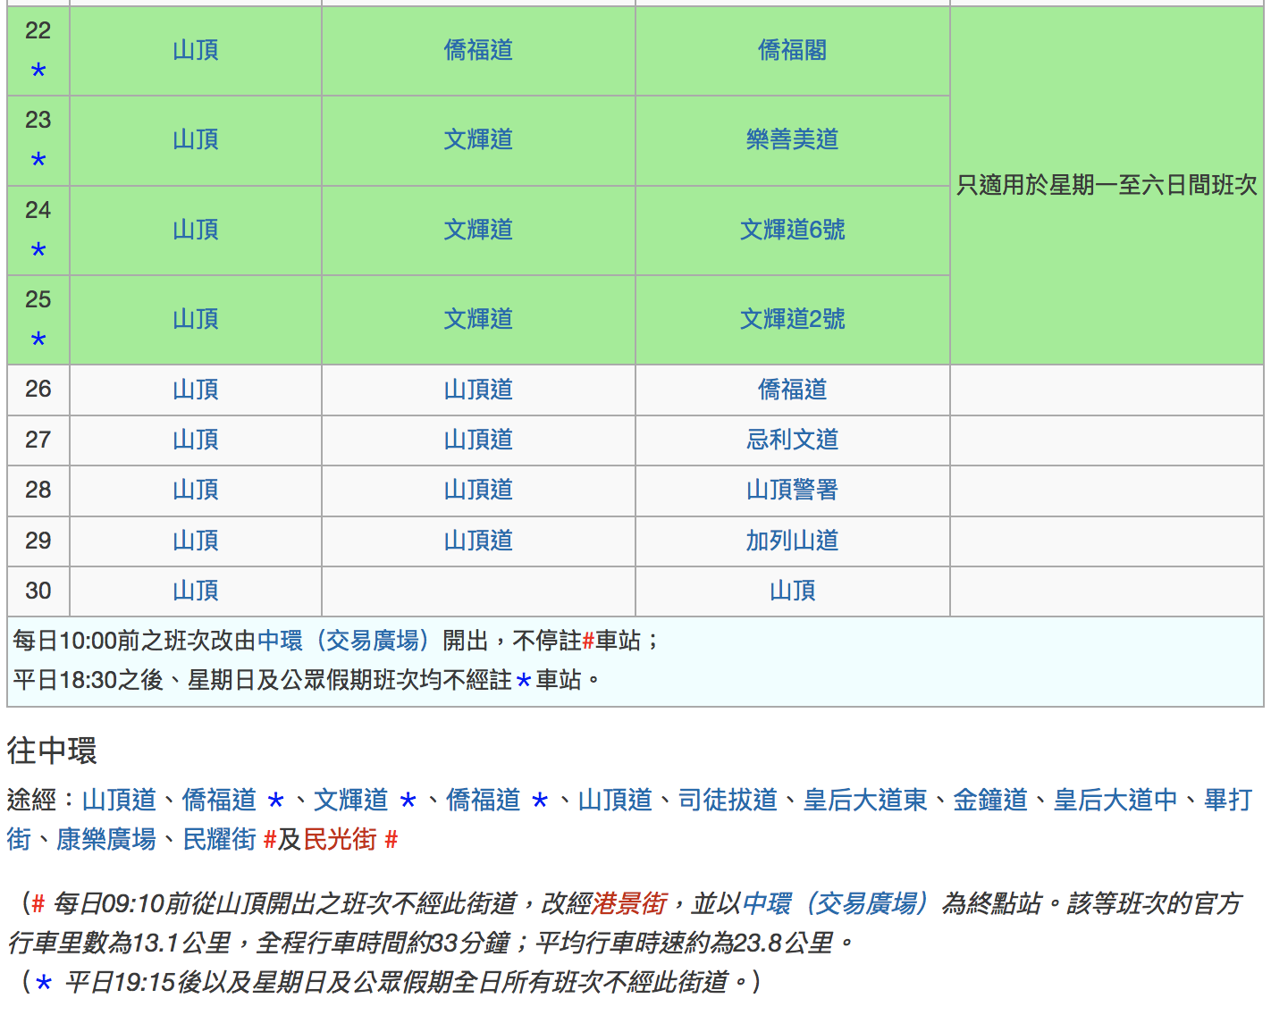Open the 民耀街 route link
The image size is (1271, 1015).
(x=220, y=840)
